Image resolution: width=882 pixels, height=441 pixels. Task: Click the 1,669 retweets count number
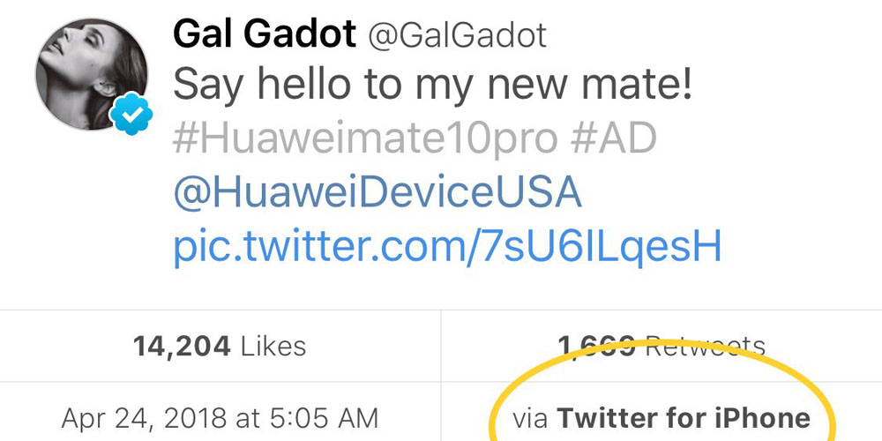pos(596,346)
